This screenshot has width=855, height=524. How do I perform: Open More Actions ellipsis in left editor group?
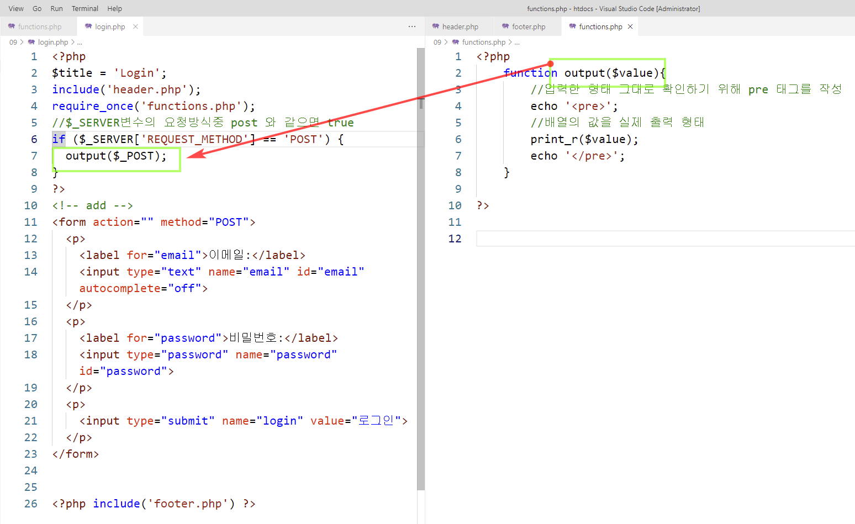point(412,27)
